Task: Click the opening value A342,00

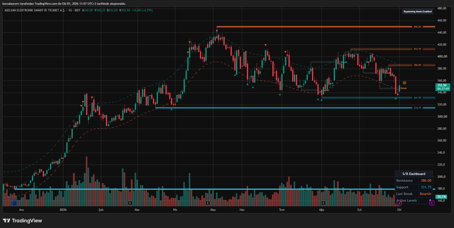Action: 87,10
